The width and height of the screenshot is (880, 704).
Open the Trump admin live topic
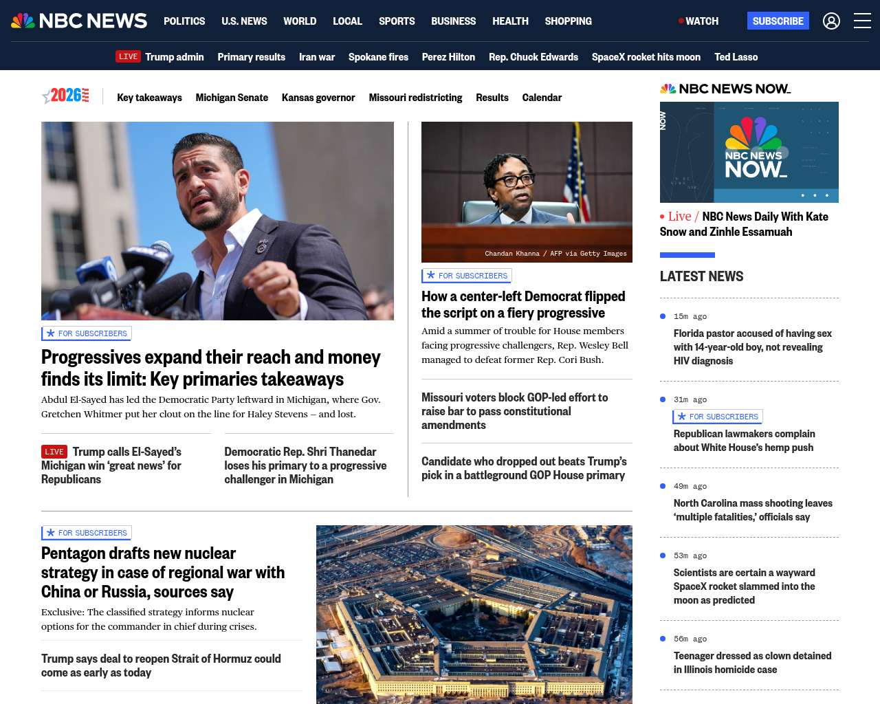coord(175,57)
